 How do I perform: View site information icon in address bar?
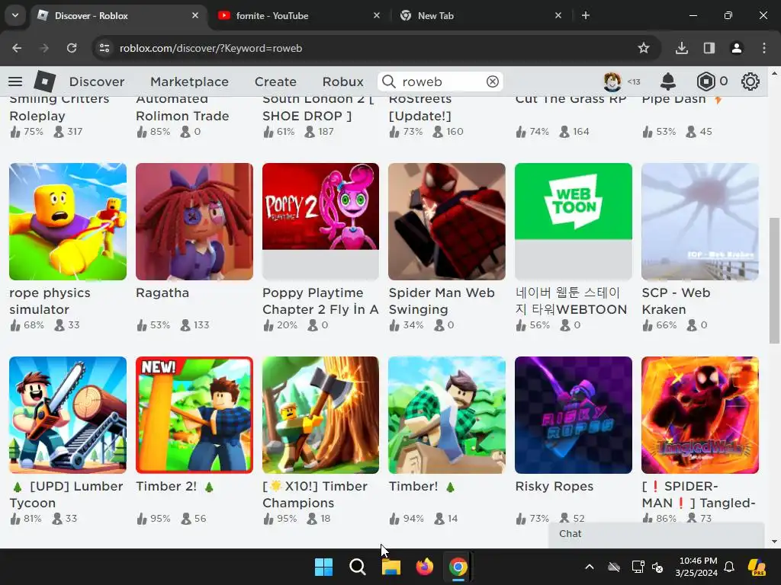104,48
